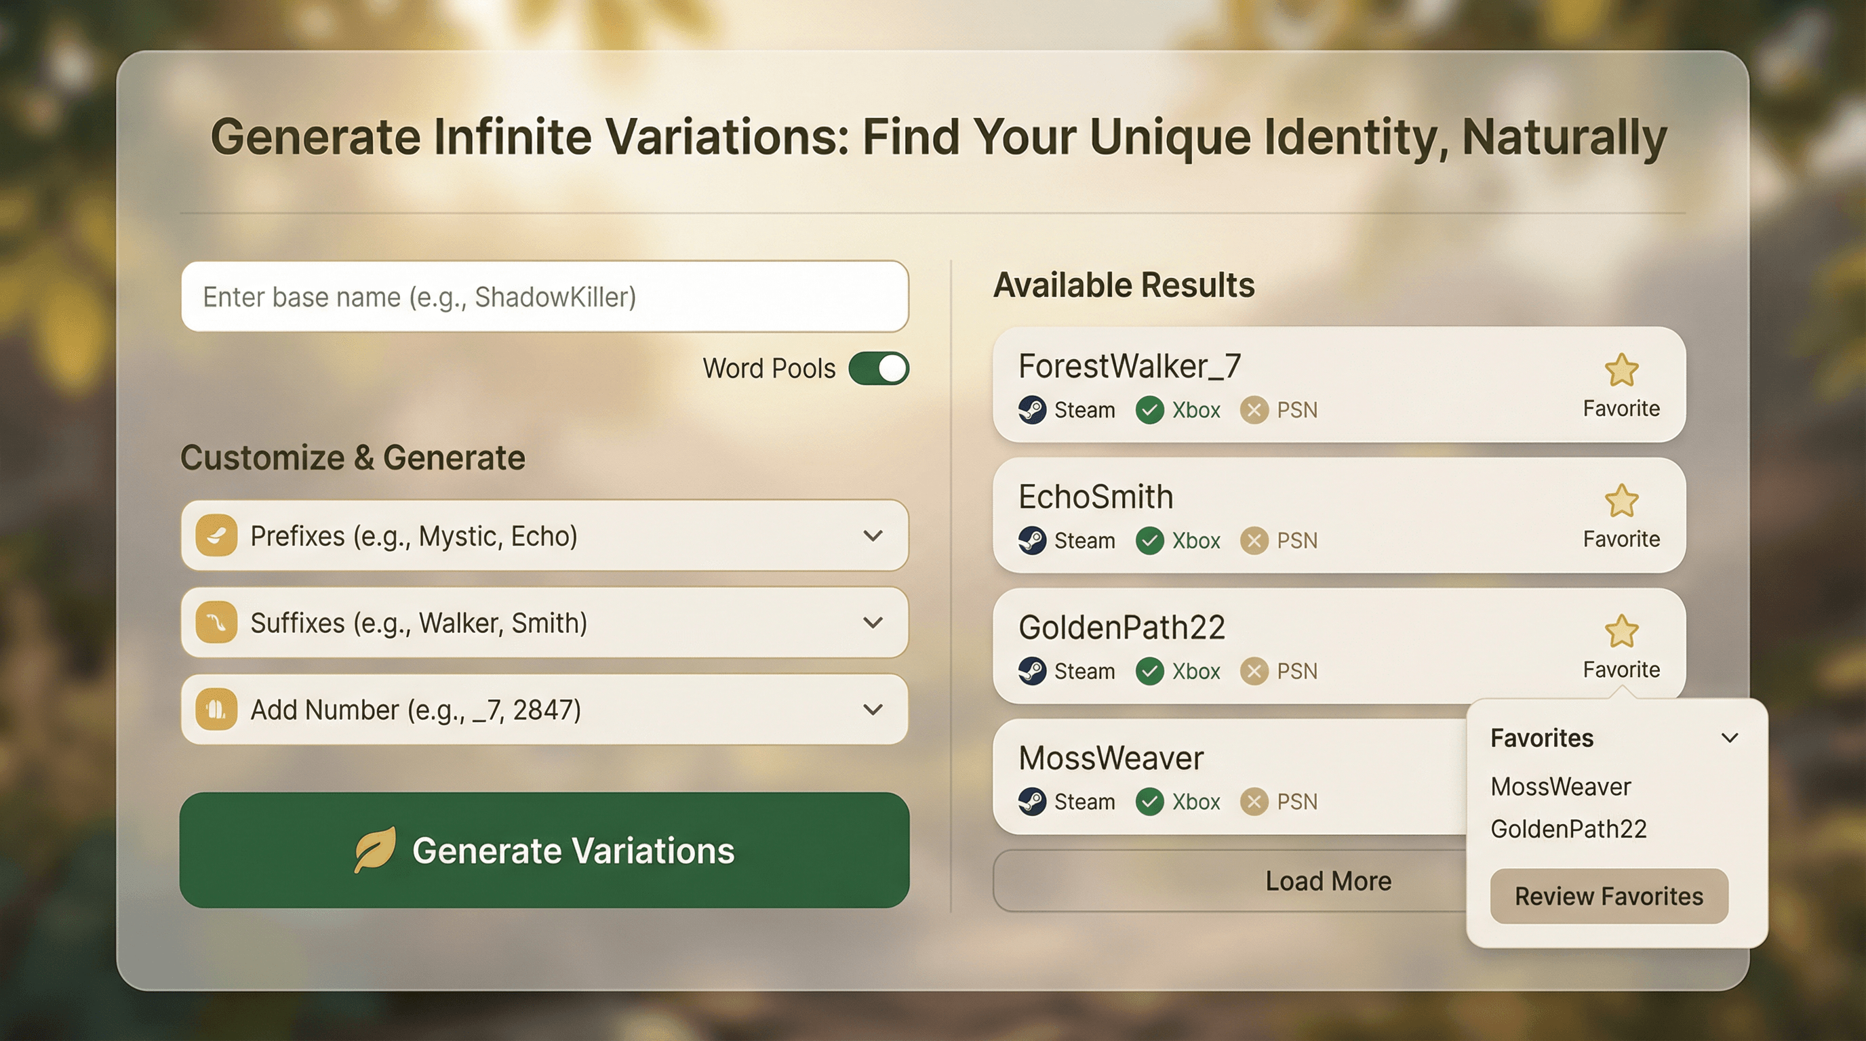Click the Word Pools label
Viewport: 1866px width, 1041px height.
[768, 369]
